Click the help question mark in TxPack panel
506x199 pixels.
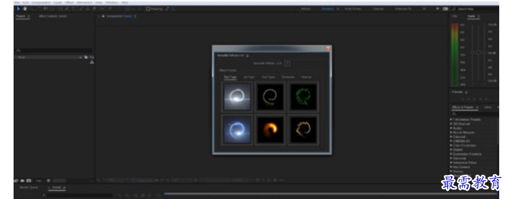coord(288,64)
